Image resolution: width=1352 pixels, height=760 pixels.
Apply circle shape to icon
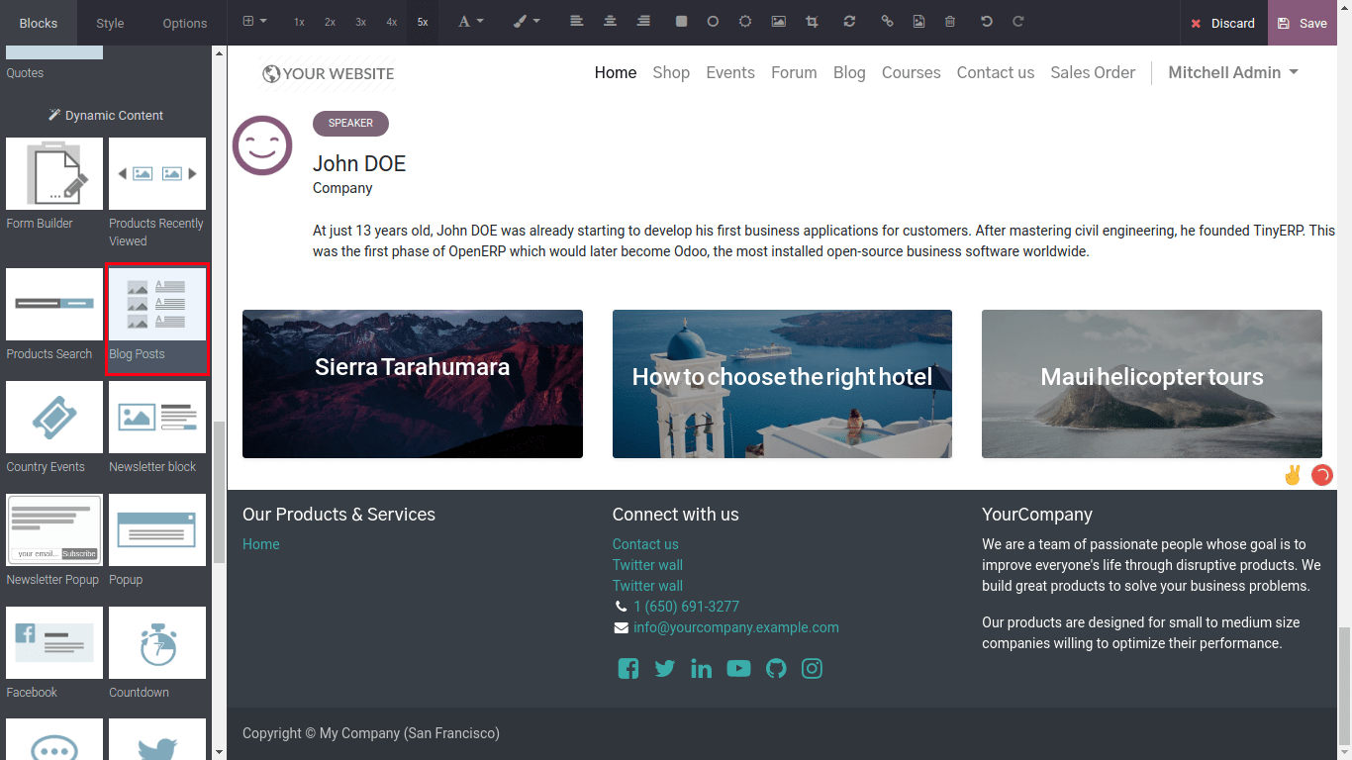(x=713, y=22)
